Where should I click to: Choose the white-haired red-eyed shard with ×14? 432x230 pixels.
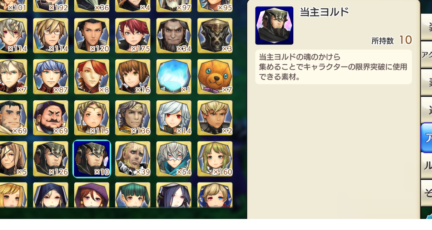174,118
